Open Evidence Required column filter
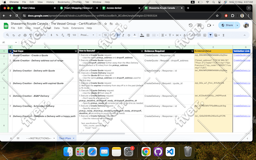The height and width of the screenshot is (160, 256). coord(192,51)
